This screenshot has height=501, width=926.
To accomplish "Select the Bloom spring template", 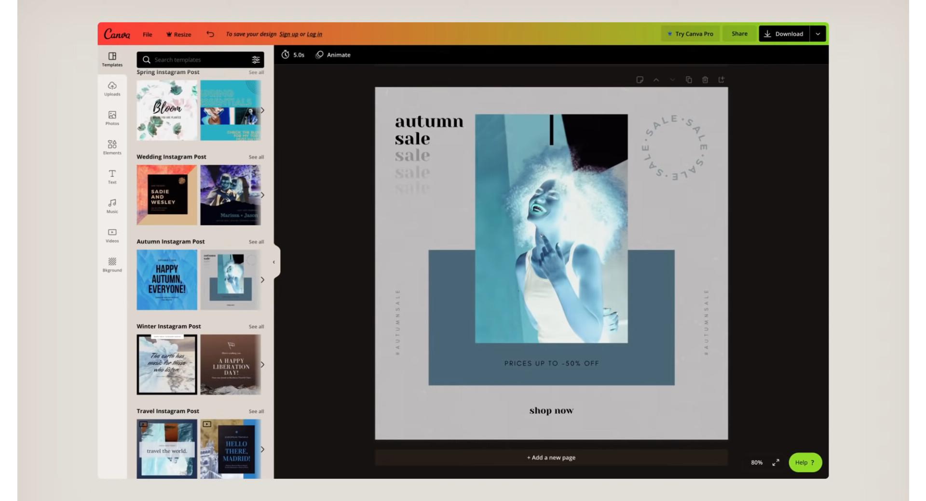I will point(167,110).
